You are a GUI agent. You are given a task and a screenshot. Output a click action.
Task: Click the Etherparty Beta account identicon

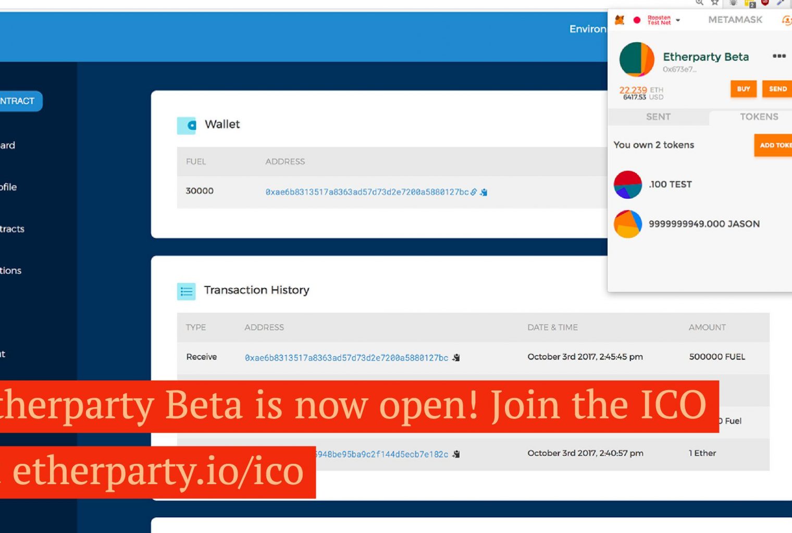coord(636,59)
